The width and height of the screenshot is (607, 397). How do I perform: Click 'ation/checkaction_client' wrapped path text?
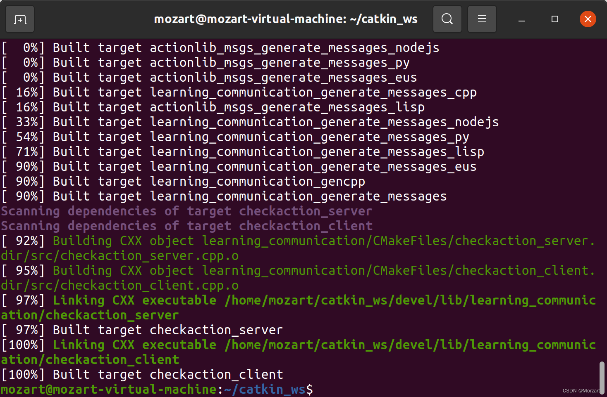click(90, 360)
